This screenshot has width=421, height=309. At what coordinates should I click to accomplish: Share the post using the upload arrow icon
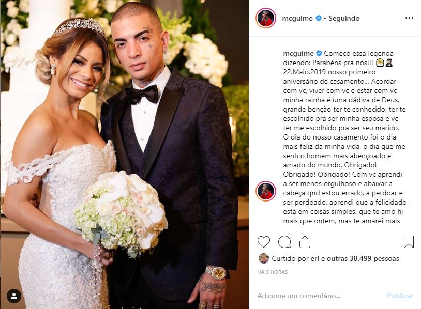point(305,242)
